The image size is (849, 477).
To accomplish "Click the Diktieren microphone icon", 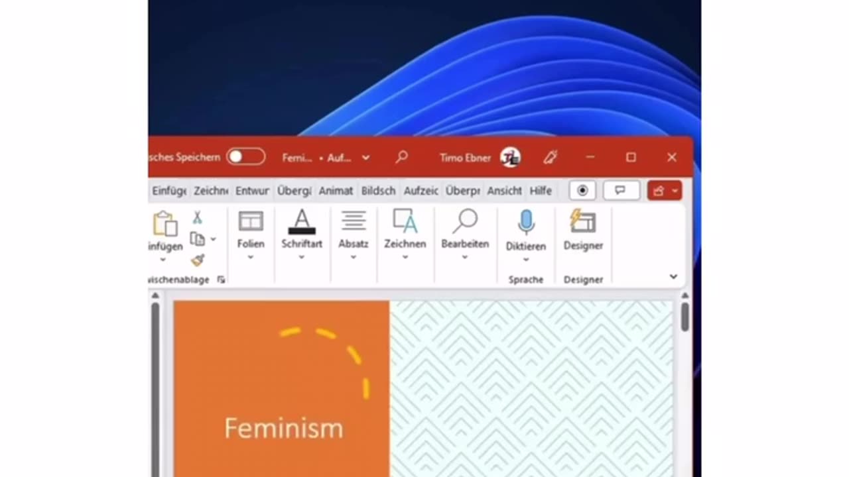I will [x=526, y=223].
